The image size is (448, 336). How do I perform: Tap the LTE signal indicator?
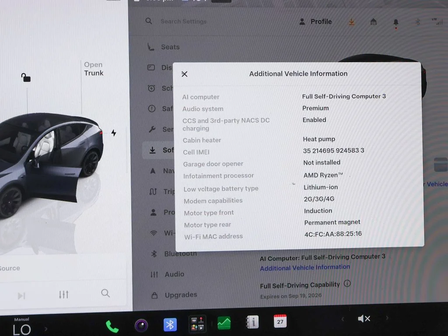point(437,21)
